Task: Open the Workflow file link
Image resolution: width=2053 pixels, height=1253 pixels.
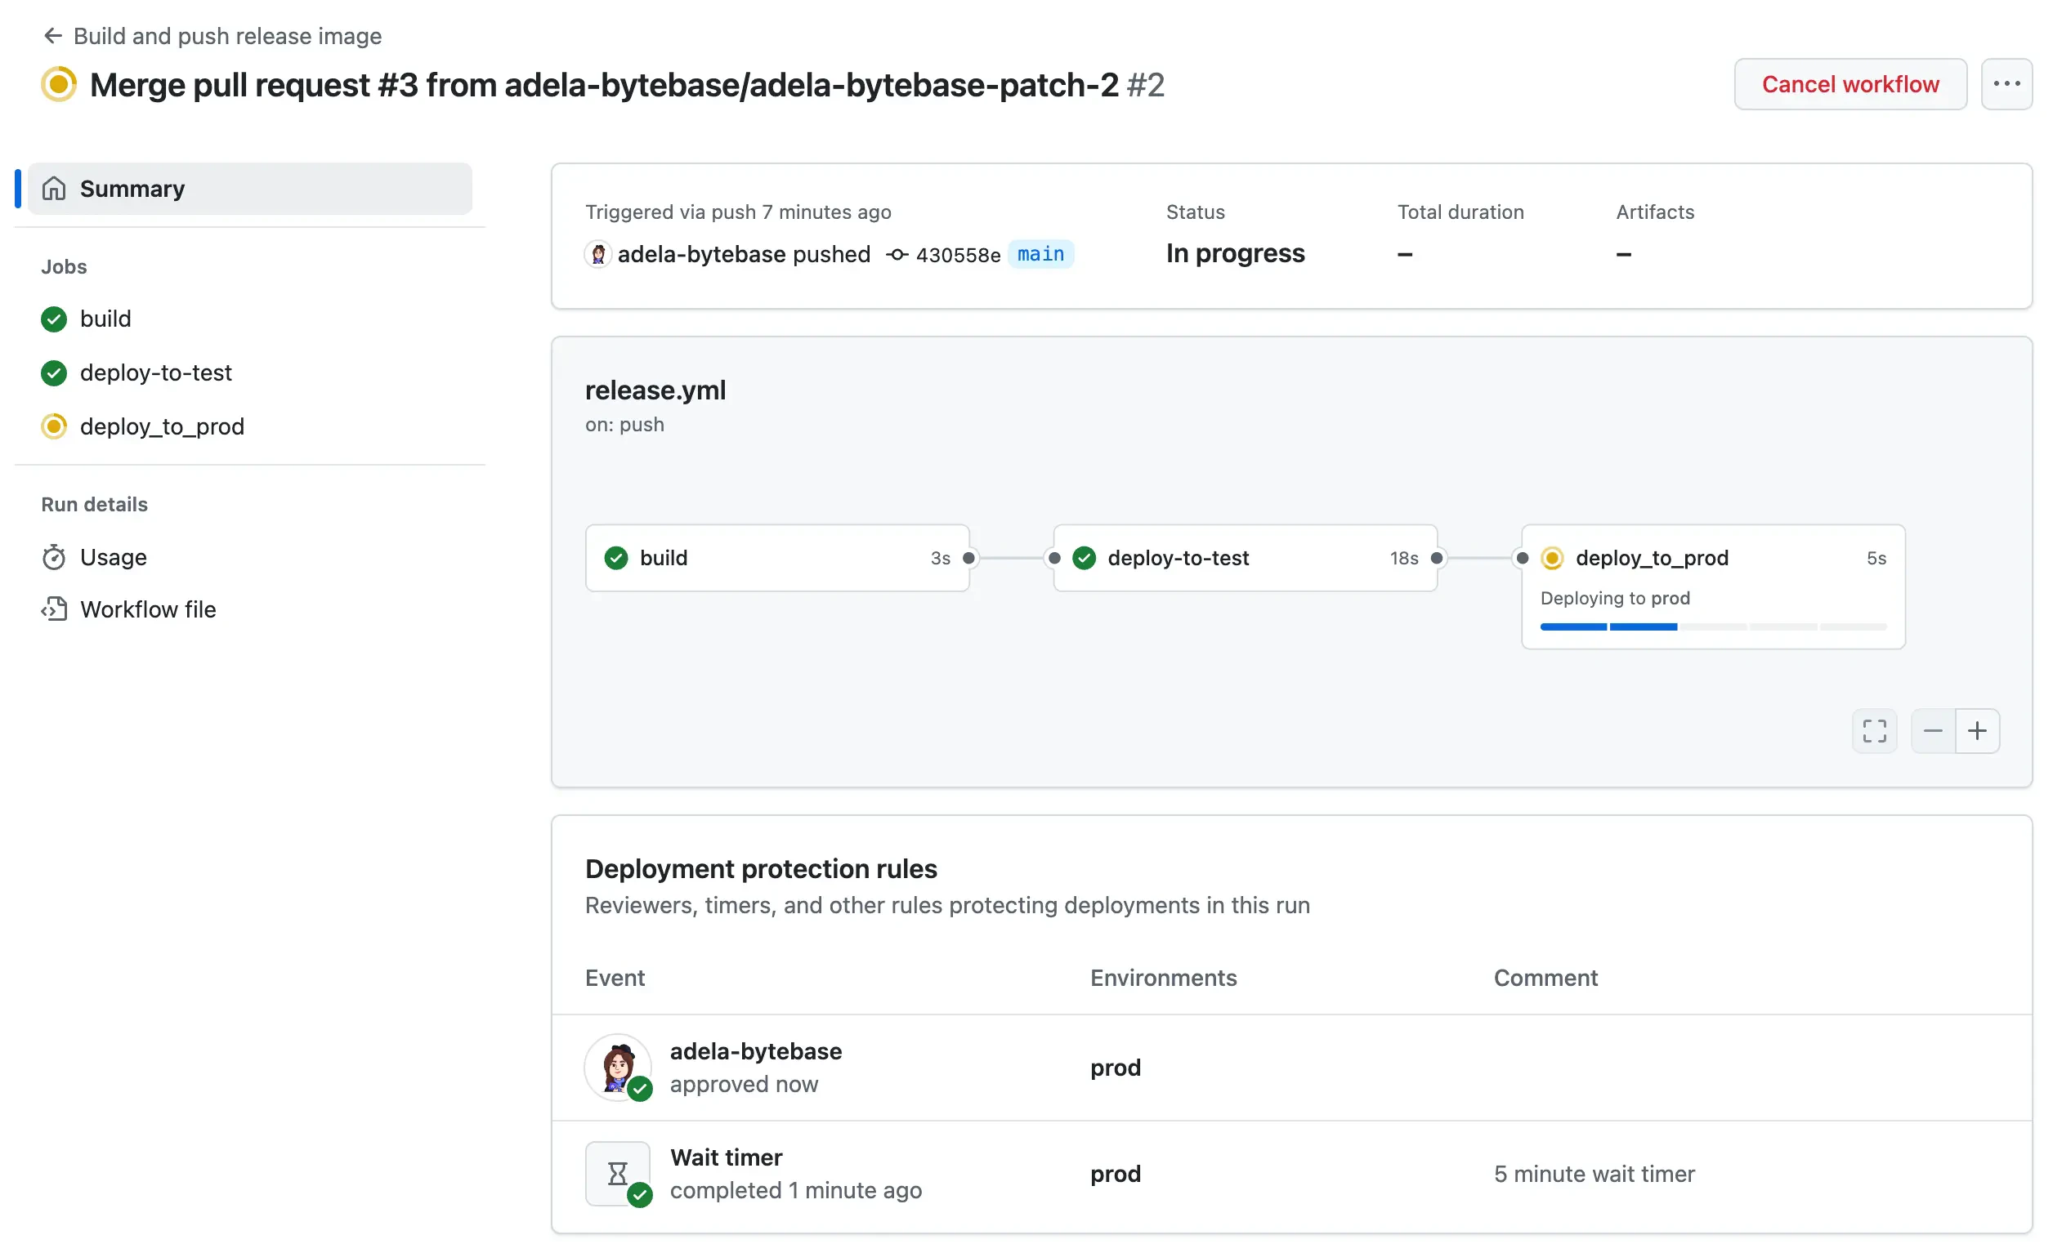Action: [147, 609]
